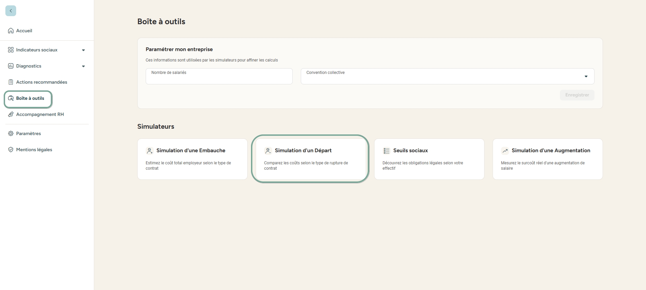Open the Convention collective dropdown
The height and width of the screenshot is (290, 646).
click(447, 77)
